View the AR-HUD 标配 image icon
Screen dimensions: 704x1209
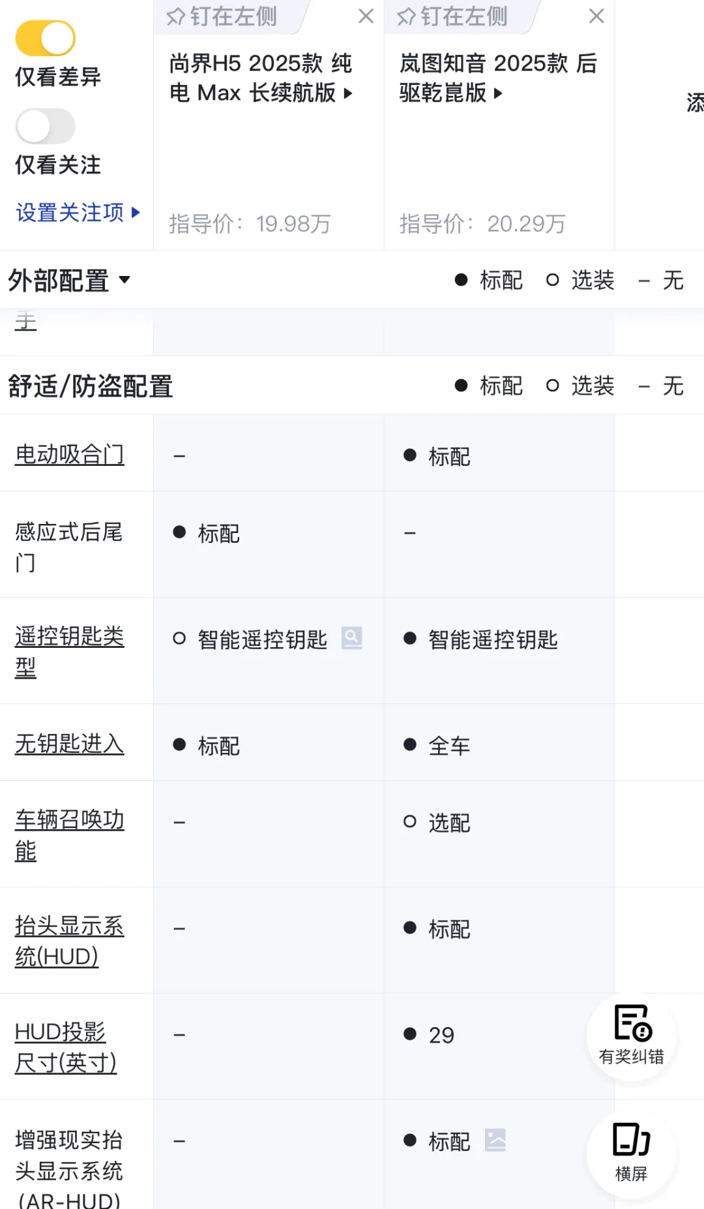click(495, 1140)
